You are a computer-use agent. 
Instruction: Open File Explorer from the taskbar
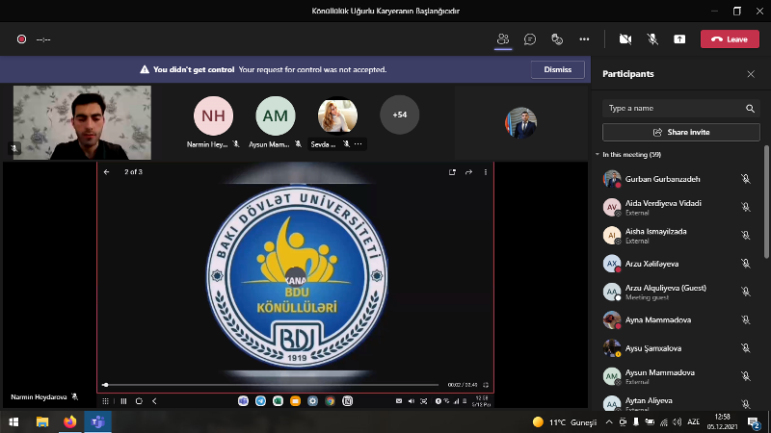(42, 421)
